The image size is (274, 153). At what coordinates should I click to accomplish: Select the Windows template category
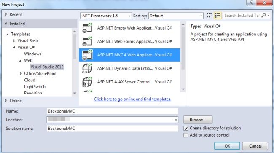(33, 54)
